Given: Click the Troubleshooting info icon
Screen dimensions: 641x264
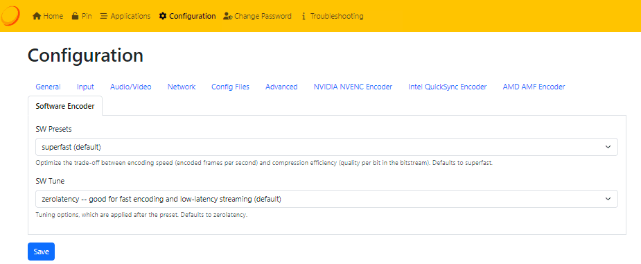Looking at the screenshot, I should [x=304, y=17].
